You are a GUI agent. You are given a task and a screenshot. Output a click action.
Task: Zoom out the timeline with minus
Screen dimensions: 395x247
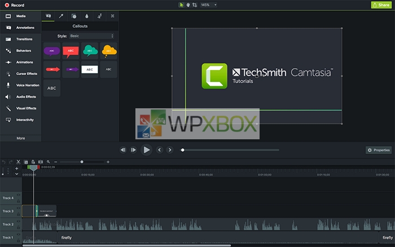click(56, 162)
